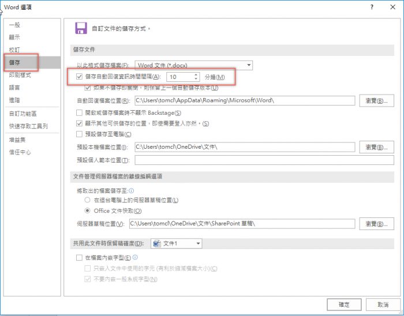Open the 校訂 options category
The width and height of the screenshot is (404, 316).
coord(14,50)
